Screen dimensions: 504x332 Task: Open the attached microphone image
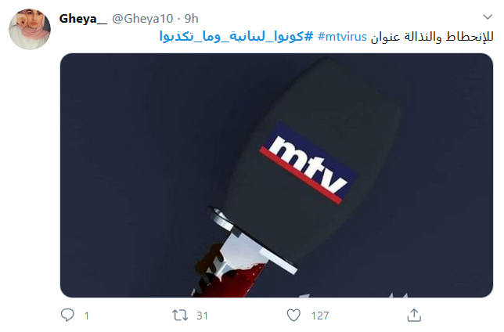pos(276,175)
